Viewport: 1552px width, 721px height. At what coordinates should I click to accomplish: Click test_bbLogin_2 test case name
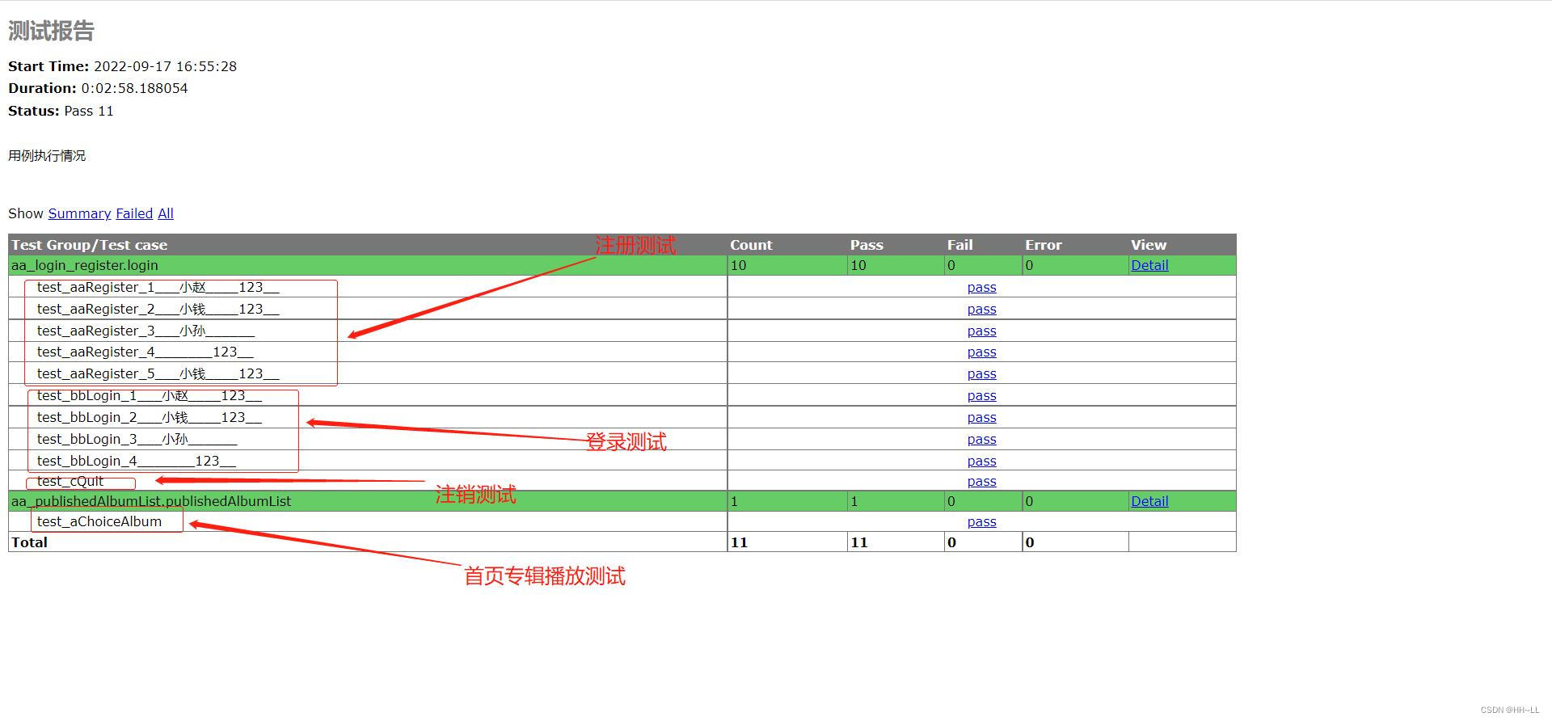coord(149,417)
